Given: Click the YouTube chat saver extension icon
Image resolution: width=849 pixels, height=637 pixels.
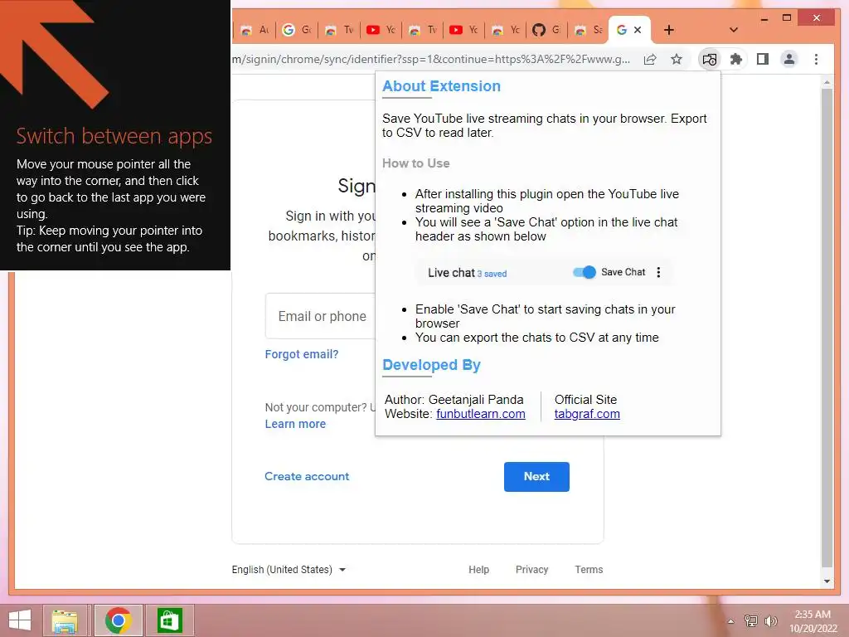Looking at the screenshot, I should coord(710,60).
